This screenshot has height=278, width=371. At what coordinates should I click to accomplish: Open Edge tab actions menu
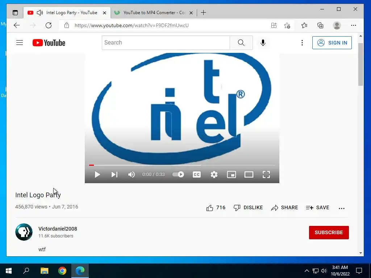[15, 13]
